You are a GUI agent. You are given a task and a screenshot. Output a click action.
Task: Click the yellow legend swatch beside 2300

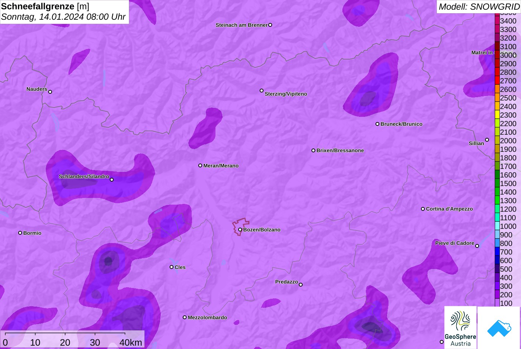(x=497, y=115)
